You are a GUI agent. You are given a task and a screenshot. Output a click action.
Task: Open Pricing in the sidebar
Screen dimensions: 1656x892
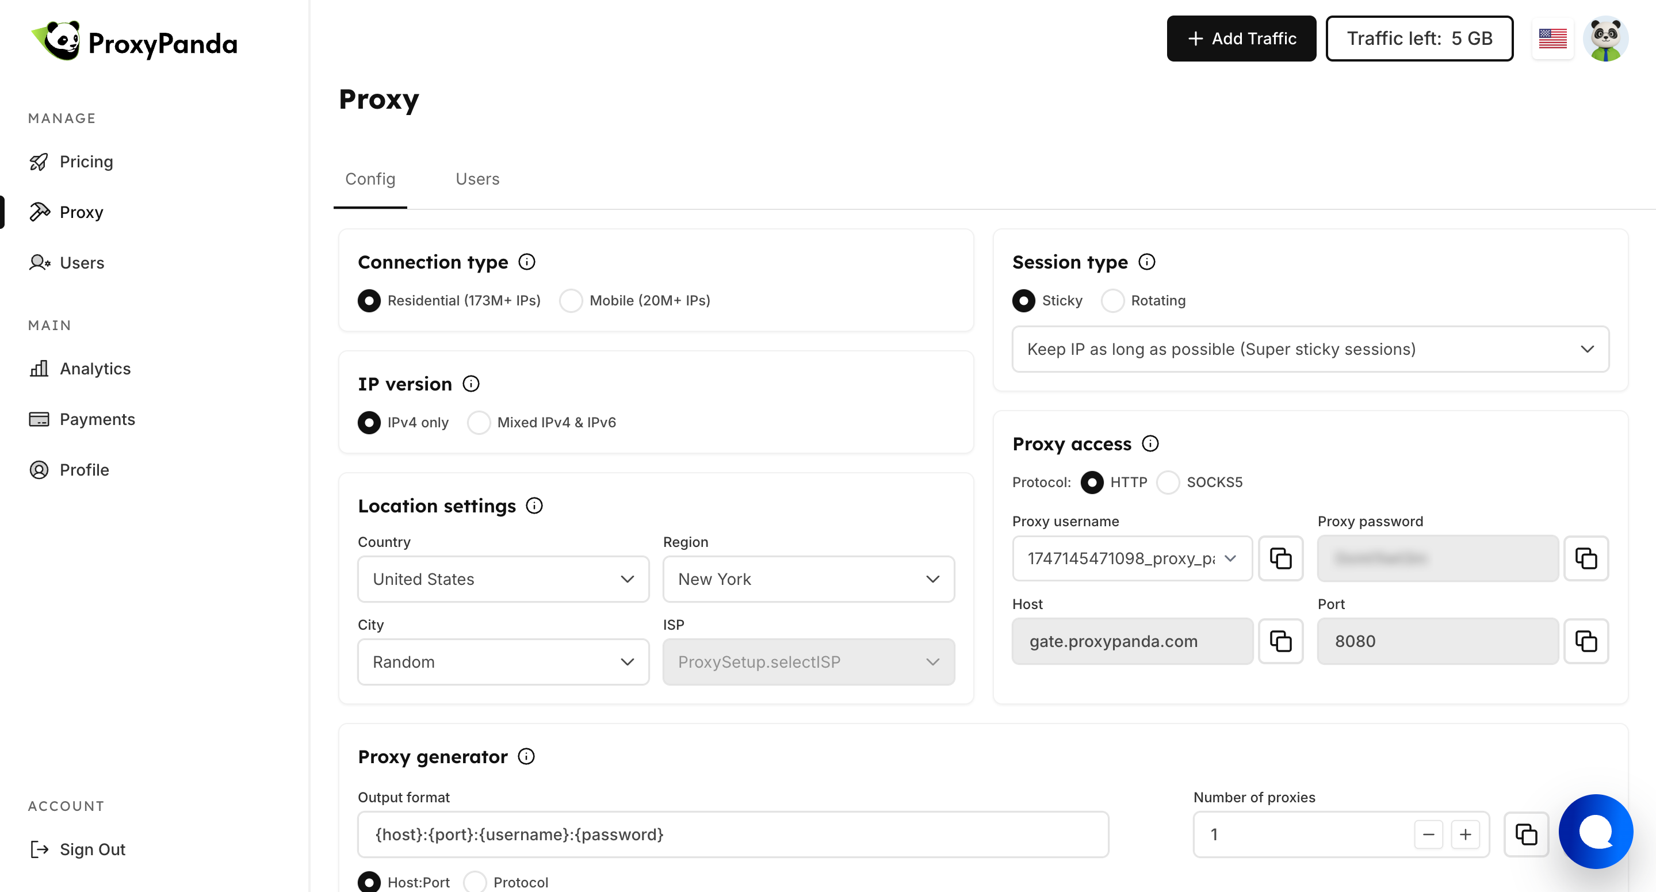coord(86,162)
